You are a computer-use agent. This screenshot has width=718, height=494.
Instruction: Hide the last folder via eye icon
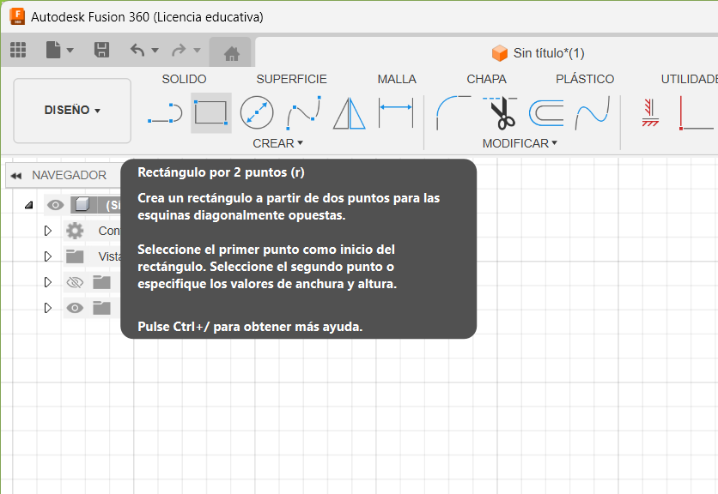click(x=75, y=308)
